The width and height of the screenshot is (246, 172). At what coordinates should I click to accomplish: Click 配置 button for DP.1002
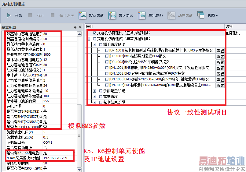tap(220, 56)
